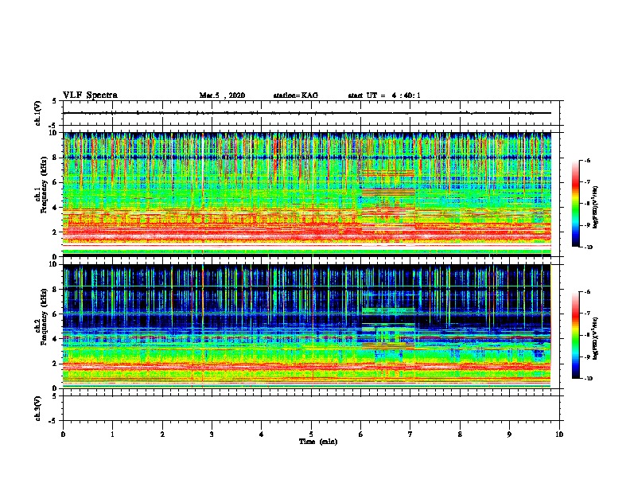This screenshot has height=487, width=630.
Task: Click the "-10" label on upper colorbar
Action: pyautogui.click(x=588, y=247)
